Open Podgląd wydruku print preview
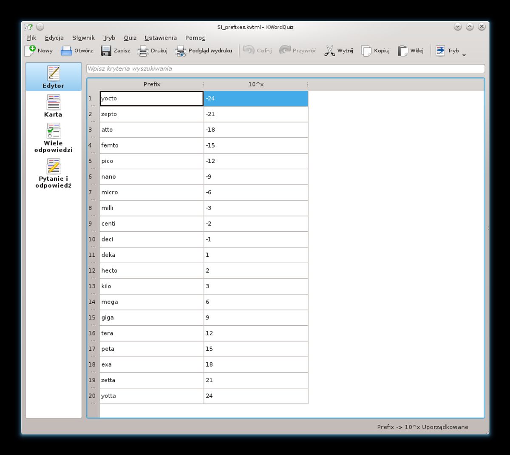510x455 pixels. click(x=181, y=51)
